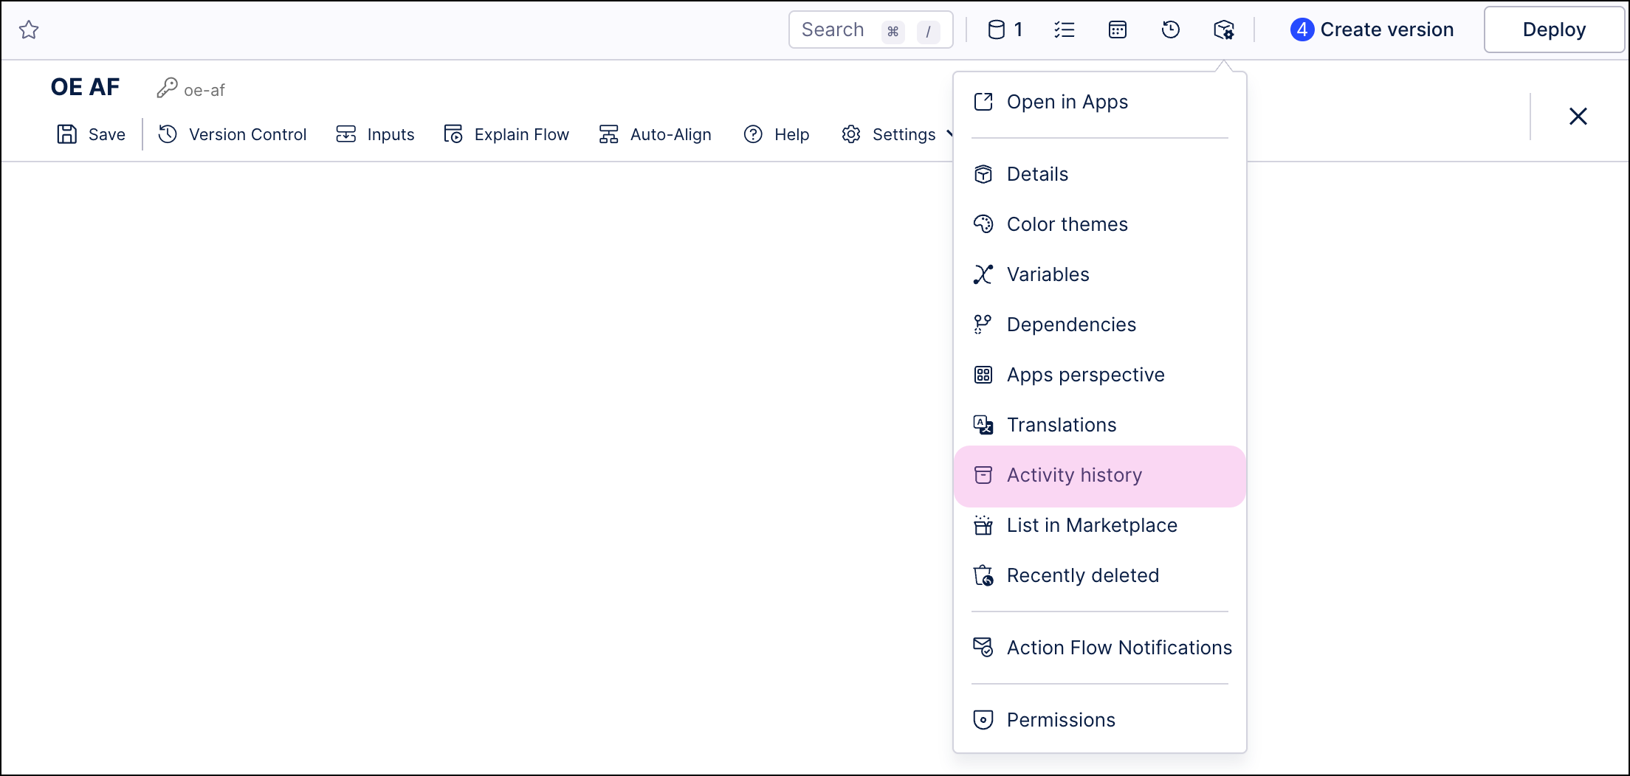Image resolution: width=1630 pixels, height=776 pixels.
Task: Choose Color themes from the menu
Action: coord(1067,224)
